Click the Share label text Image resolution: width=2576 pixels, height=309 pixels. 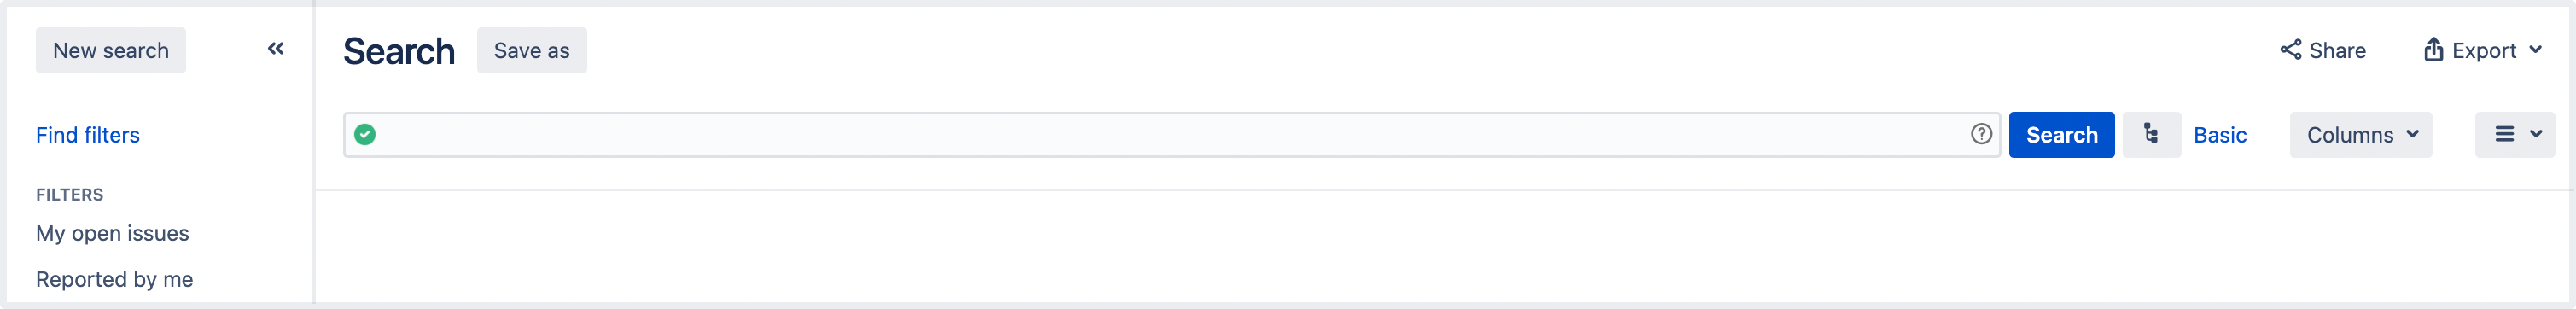coord(2337,50)
